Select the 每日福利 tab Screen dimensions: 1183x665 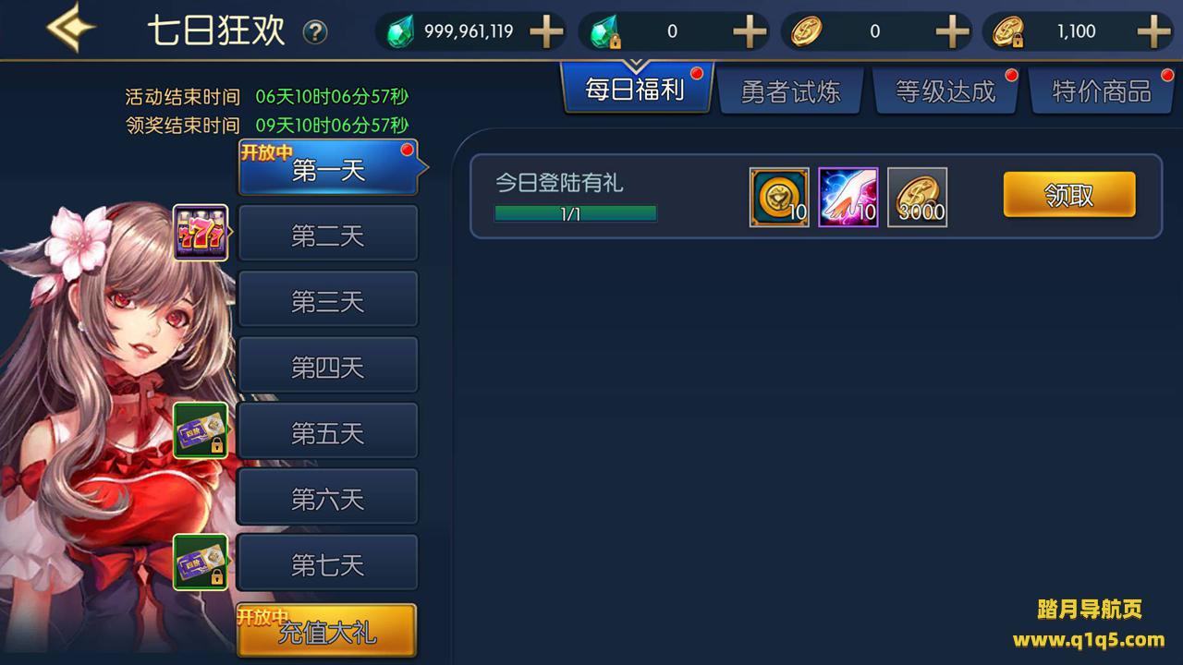[636, 89]
